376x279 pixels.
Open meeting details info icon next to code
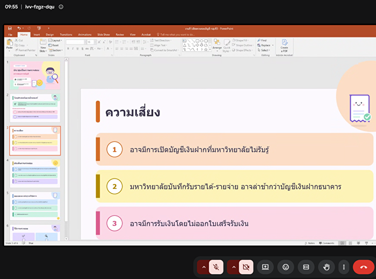point(61,6)
